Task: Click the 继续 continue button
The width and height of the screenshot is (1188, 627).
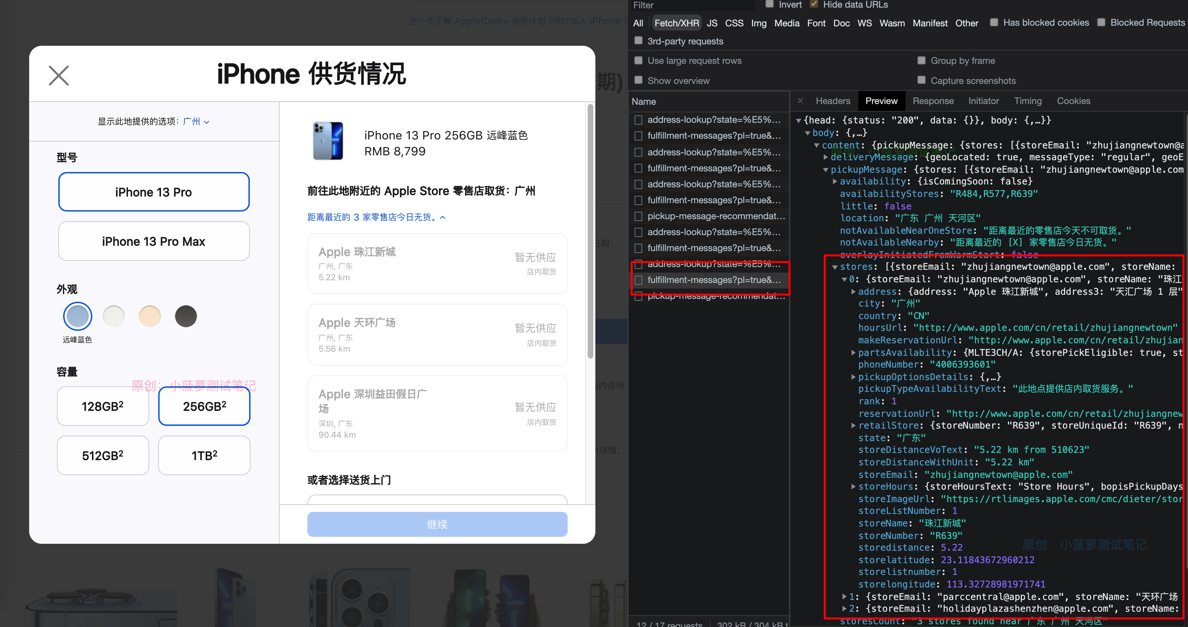Action: click(x=437, y=524)
